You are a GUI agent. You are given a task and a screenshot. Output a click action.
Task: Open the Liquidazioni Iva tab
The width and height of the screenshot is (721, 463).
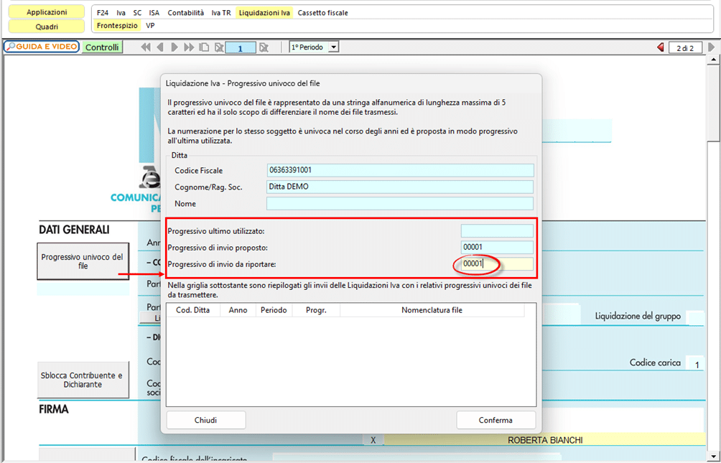click(264, 13)
